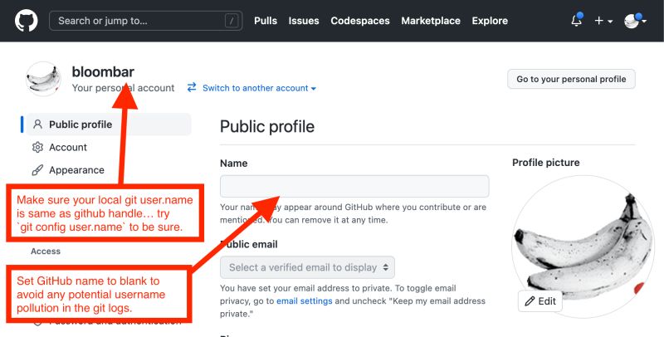Open GitHub home via Octocat logo
The width and height of the screenshot is (664, 337).
click(x=27, y=21)
